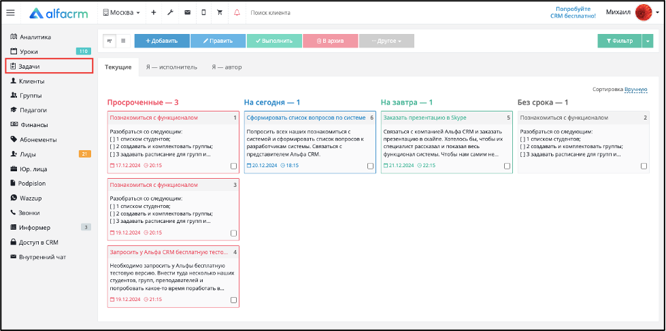The width and height of the screenshot is (666, 331).
Task: Select checkbox on 'Заказать презентацию в Skype' card
Action: point(507,166)
